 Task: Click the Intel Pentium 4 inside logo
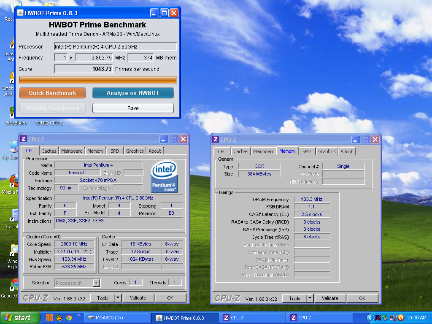(x=164, y=177)
